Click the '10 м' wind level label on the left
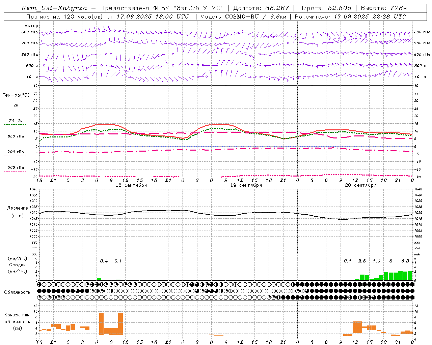This screenshot has height=345, width=432. tap(32, 77)
